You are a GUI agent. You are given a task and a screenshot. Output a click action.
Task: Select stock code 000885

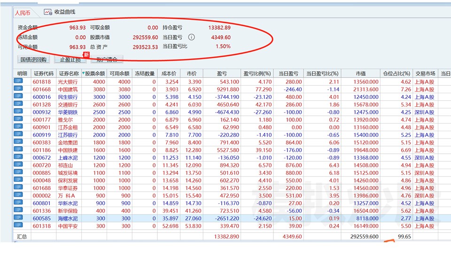click(41, 173)
